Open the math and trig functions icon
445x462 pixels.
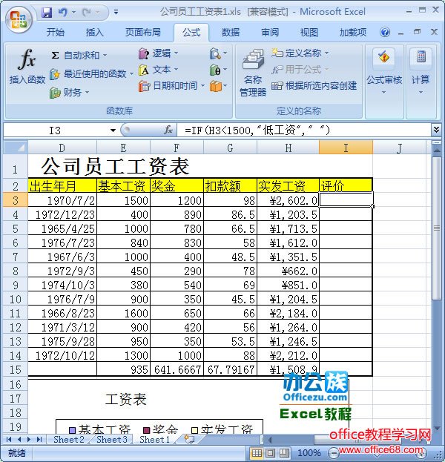pos(218,70)
